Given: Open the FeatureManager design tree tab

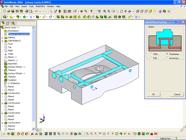Looking at the screenshot, I should [3, 23].
